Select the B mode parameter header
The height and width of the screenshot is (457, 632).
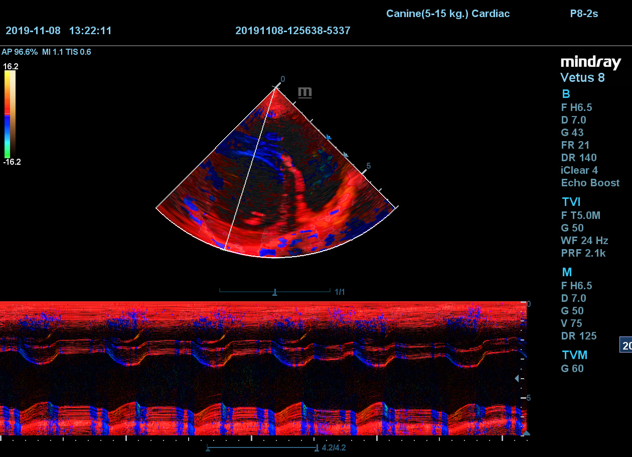coord(566,94)
